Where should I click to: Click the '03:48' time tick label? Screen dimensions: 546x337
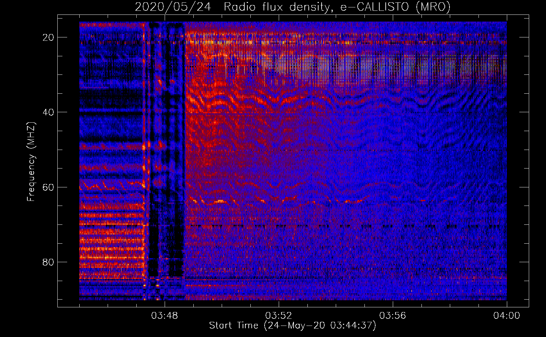[165, 316]
